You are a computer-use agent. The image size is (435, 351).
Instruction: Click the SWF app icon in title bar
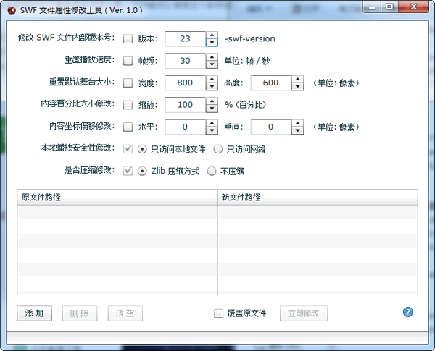(12, 11)
